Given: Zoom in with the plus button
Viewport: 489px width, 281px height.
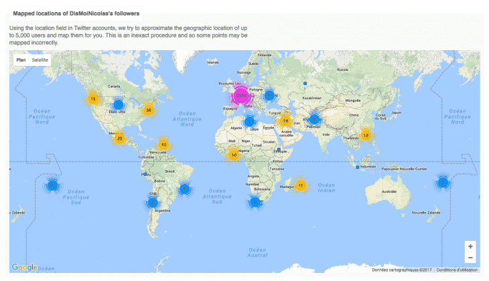Looking at the screenshot, I should (x=470, y=246).
